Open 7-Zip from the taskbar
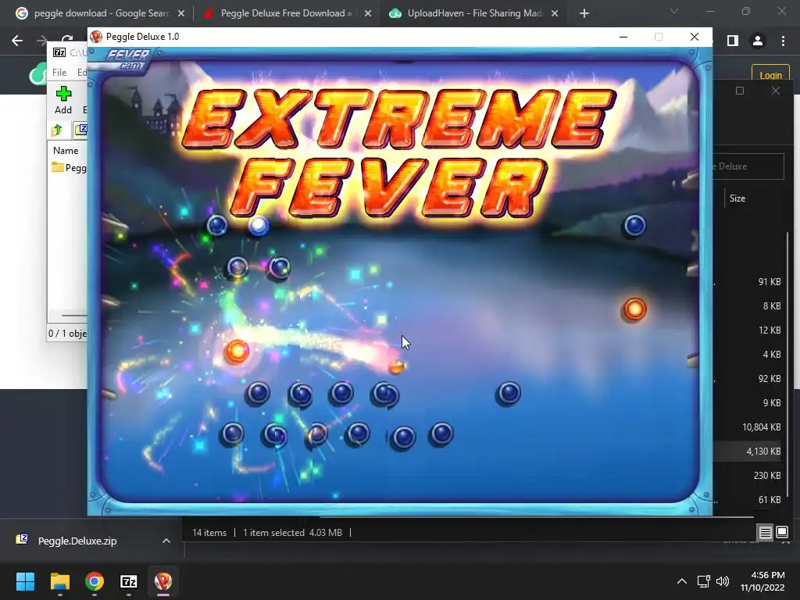 pos(129,581)
